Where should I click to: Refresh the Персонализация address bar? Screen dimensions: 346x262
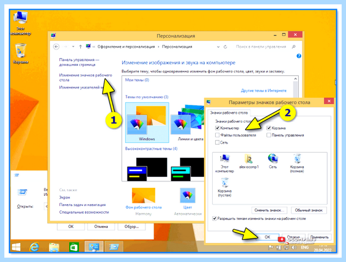[225, 47]
